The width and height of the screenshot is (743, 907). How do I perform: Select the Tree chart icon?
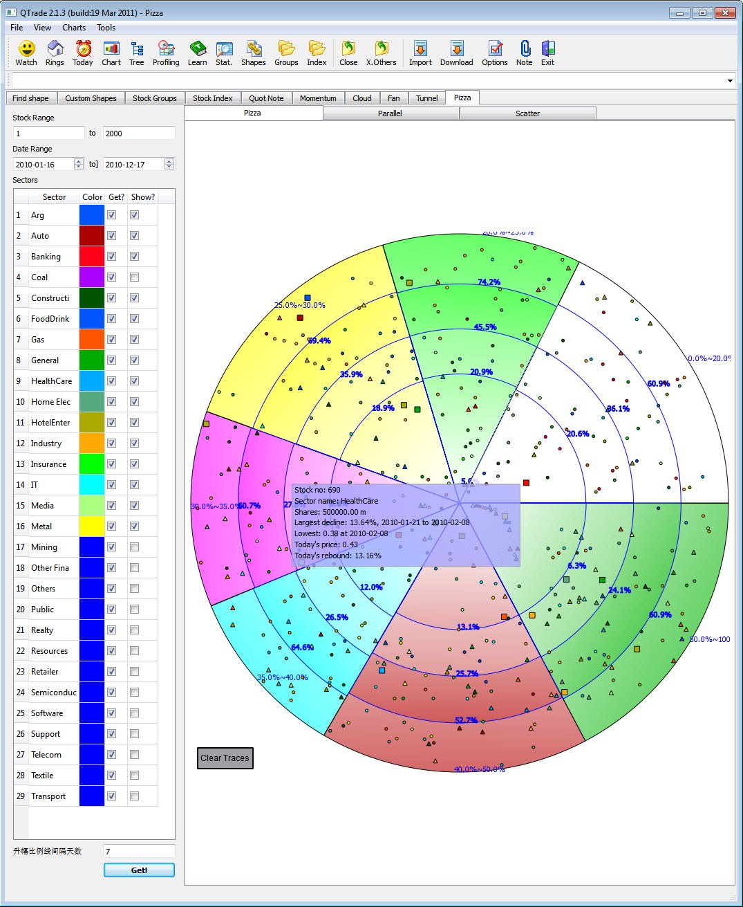click(136, 53)
